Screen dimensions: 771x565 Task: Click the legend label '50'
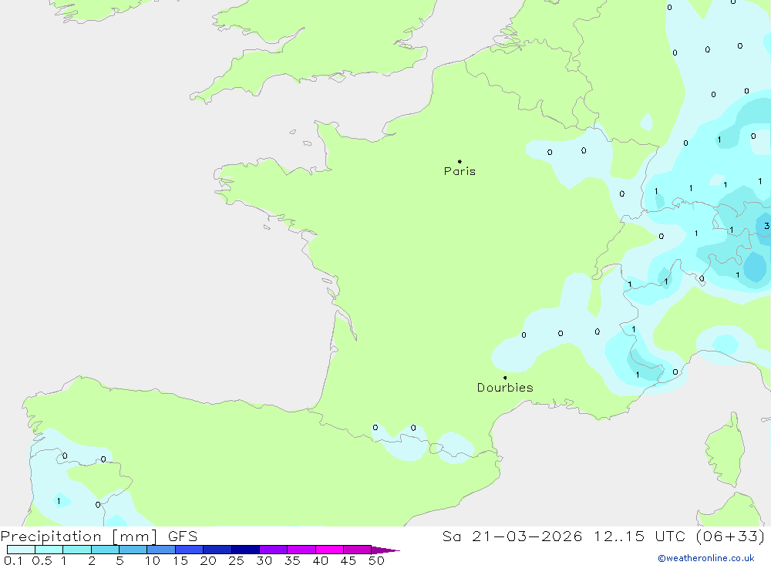376,560
